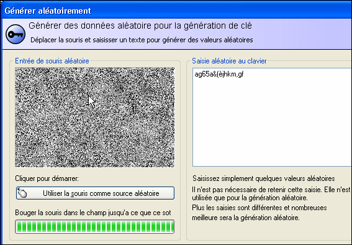Click inside the random noise mouse field
Image resolution: width=352 pixels, height=245 pixels.
[x=95, y=118]
